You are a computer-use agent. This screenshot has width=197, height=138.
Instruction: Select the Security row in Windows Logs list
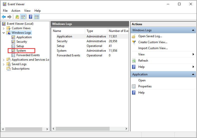62,41
